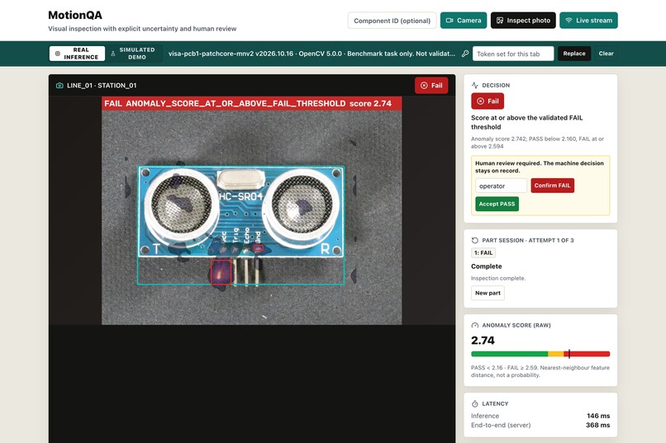Click the key icon beside token field
Screen dimensions: 666x443
(x=465, y=54)
